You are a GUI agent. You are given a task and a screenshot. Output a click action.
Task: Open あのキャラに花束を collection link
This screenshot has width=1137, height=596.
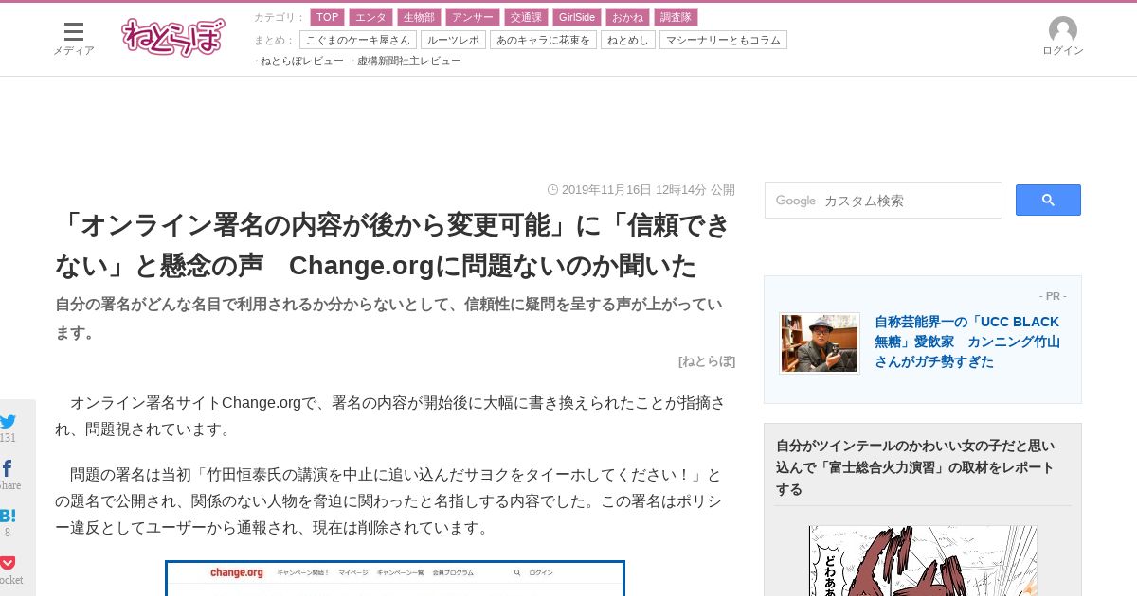(543, 40)
